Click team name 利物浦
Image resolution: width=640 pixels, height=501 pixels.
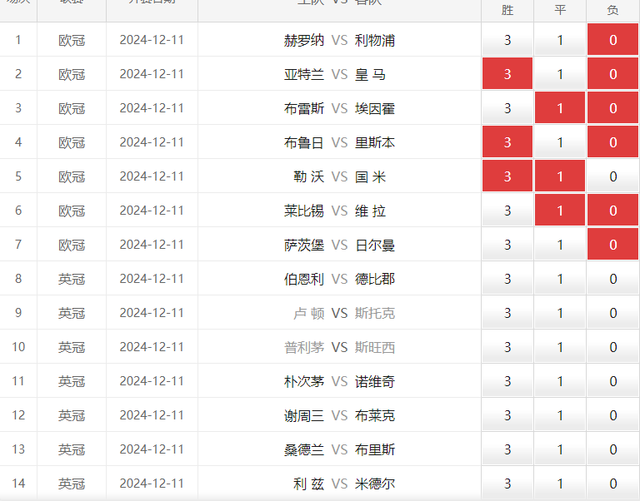pyautogui.click(x=375, y=40)
